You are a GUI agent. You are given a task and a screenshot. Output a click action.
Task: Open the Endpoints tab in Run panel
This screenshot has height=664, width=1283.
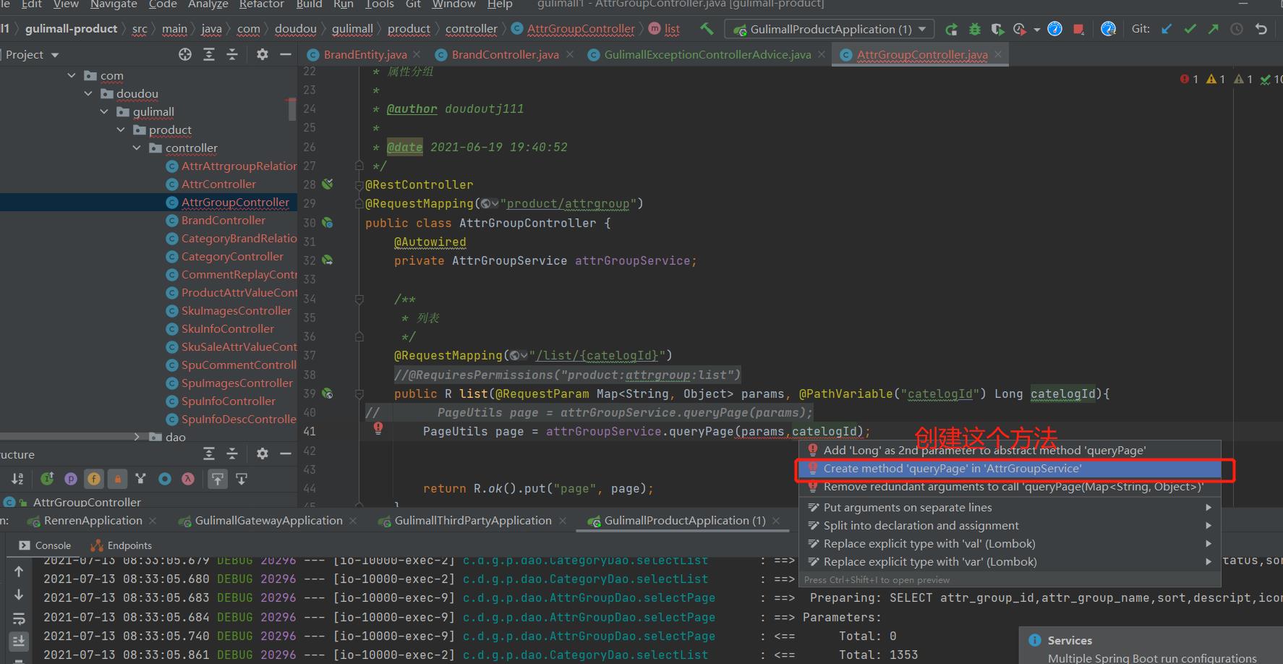[121, 545]
